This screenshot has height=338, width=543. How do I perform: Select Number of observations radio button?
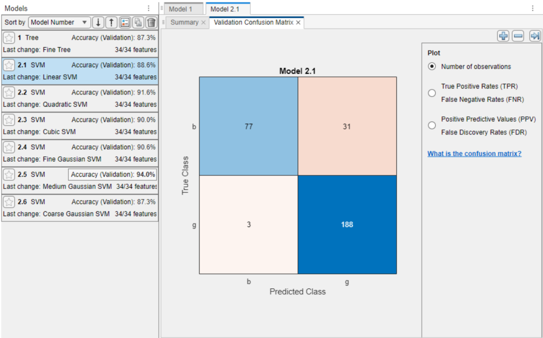point(432,66)
